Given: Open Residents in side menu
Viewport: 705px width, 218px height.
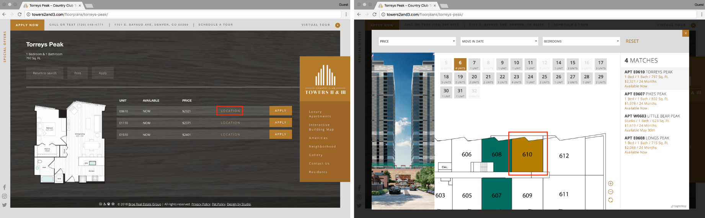Looking at the screenshot, I should 318,172.
